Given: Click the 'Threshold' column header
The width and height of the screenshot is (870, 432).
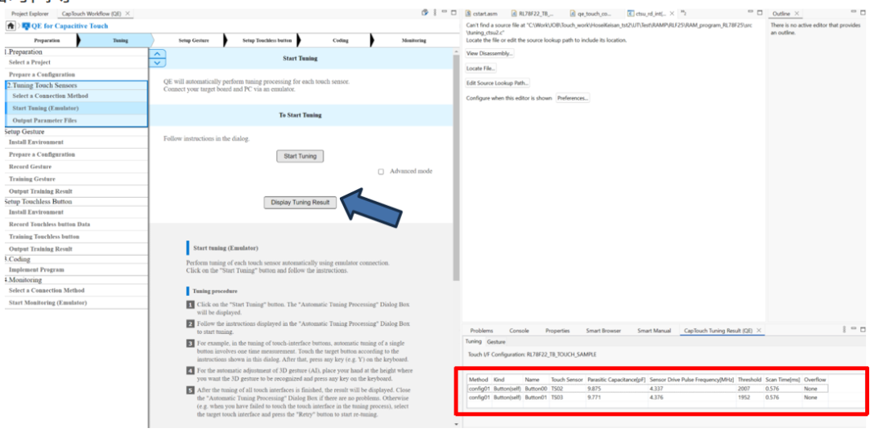Looking at the screenshot, I should click(x=749, y=380).
